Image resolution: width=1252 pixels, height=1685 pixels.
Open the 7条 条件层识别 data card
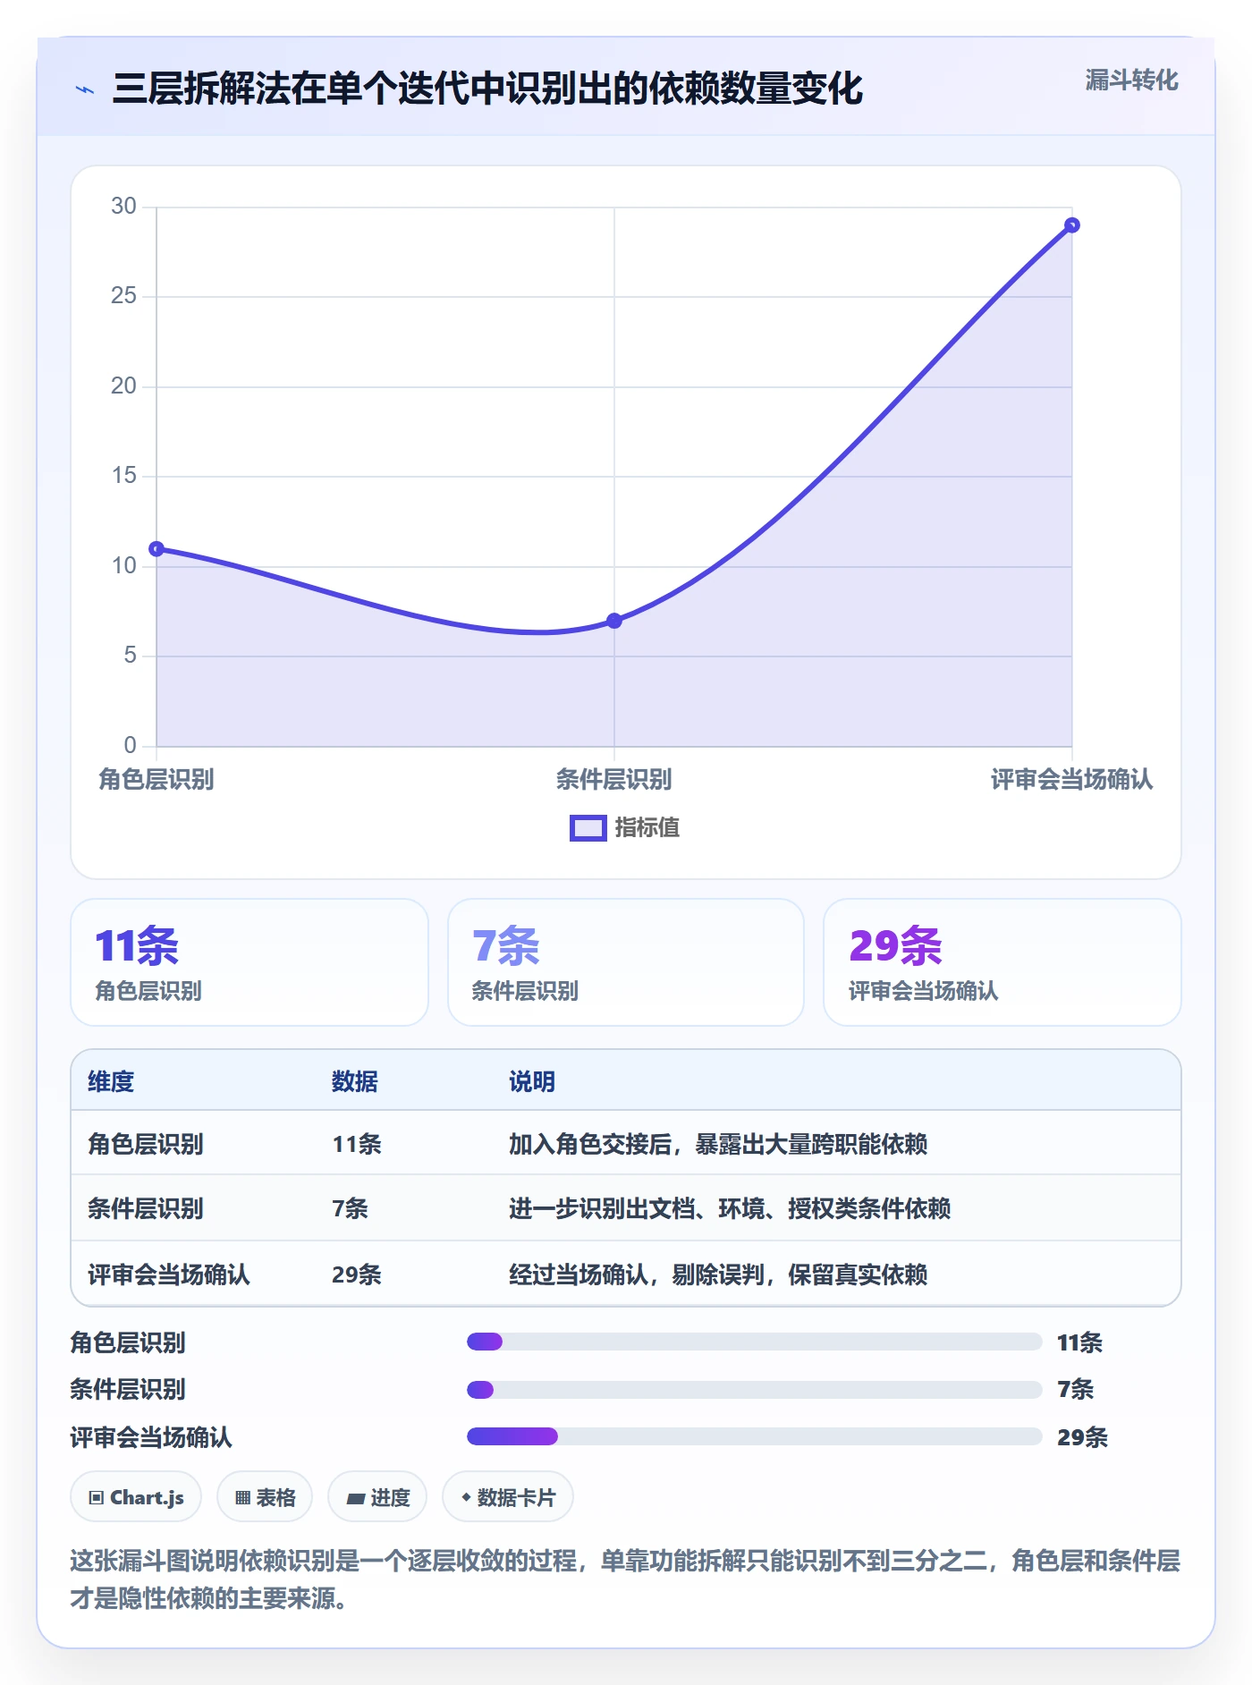point(626,962)
